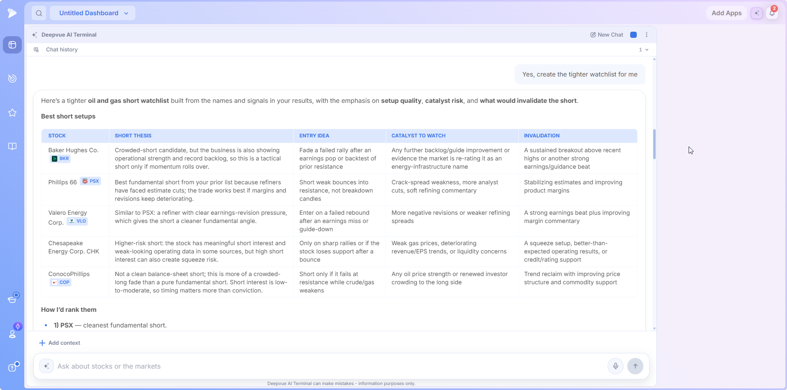The height and width of the screenshot is (390, 787).
Task: Click the PSX cleanest fundamental short bullet
Action: 110,325
